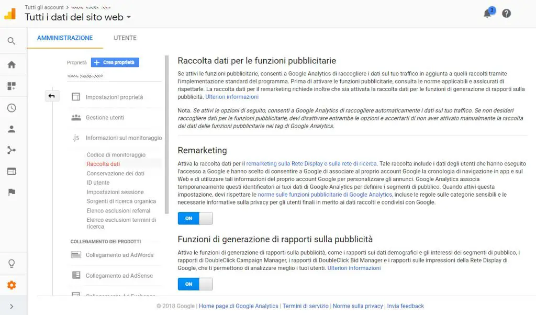The image size is (536, 315).
Task: Open Collegamento ad AdWords
Action: (120, 255)
